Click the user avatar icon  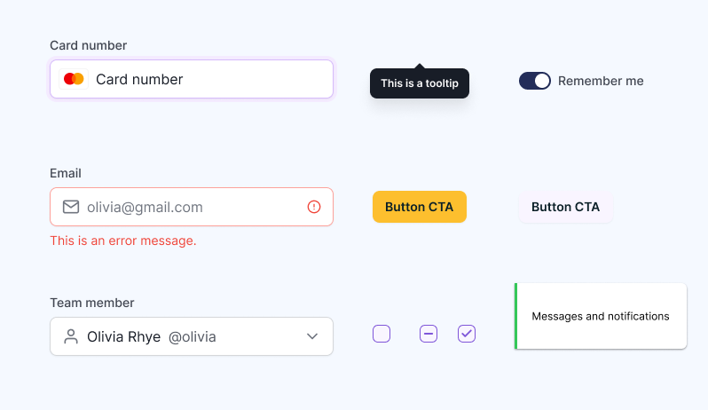click(71, 336)
